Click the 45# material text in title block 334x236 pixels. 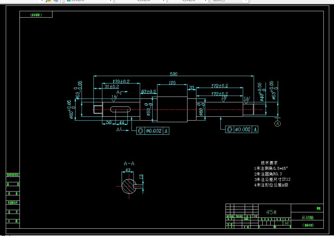click(x=271, y=212)
